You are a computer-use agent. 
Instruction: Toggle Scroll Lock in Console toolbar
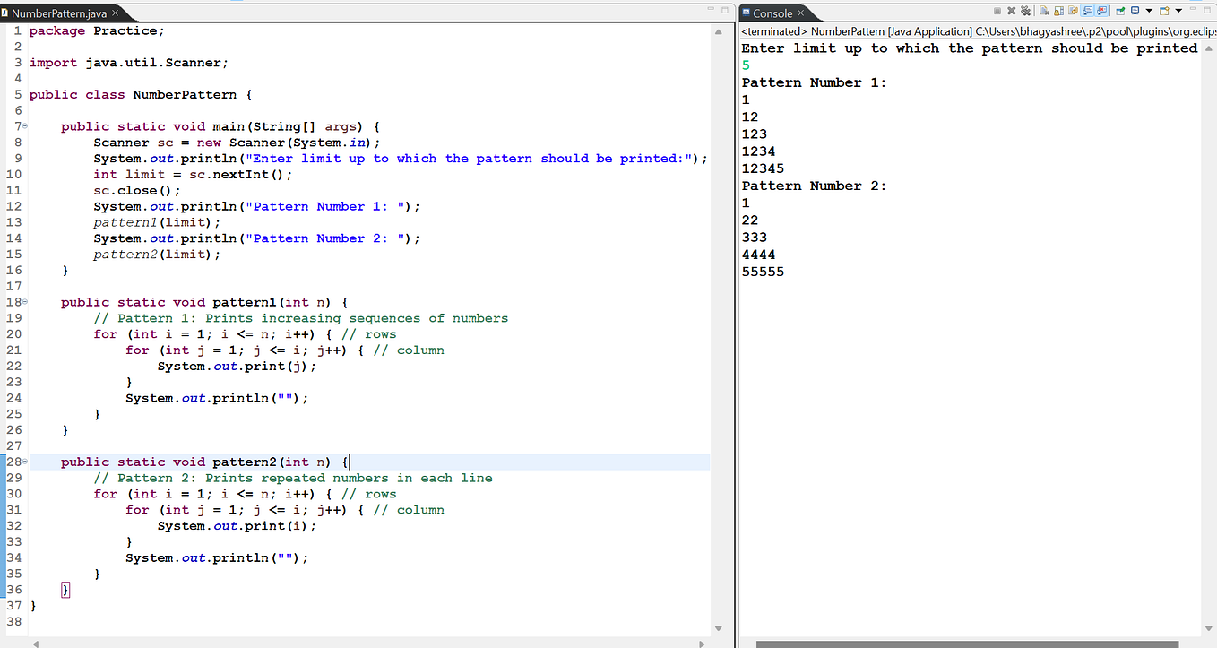tap(1058, 11)
